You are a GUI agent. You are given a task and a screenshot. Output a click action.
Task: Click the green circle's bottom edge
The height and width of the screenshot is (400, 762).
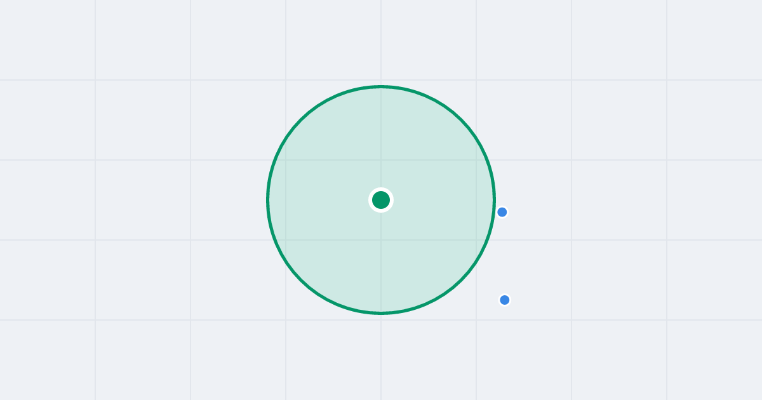tap(381, 313)
